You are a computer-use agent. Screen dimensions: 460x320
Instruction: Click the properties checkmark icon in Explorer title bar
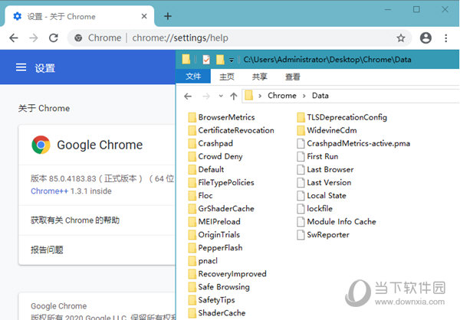coord(206,60)
